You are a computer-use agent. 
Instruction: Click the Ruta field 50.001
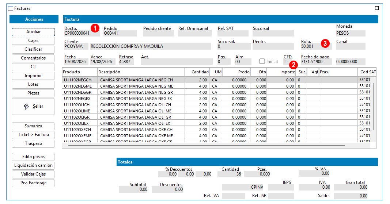pyautogui.click(x=316, y=46)
